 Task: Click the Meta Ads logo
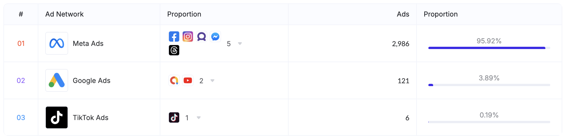coord(57,43)
